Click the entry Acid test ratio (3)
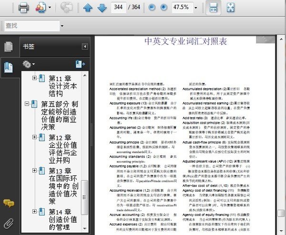This screenshot has width=286, height=235. pyautogui.click(x=195, y=118)
